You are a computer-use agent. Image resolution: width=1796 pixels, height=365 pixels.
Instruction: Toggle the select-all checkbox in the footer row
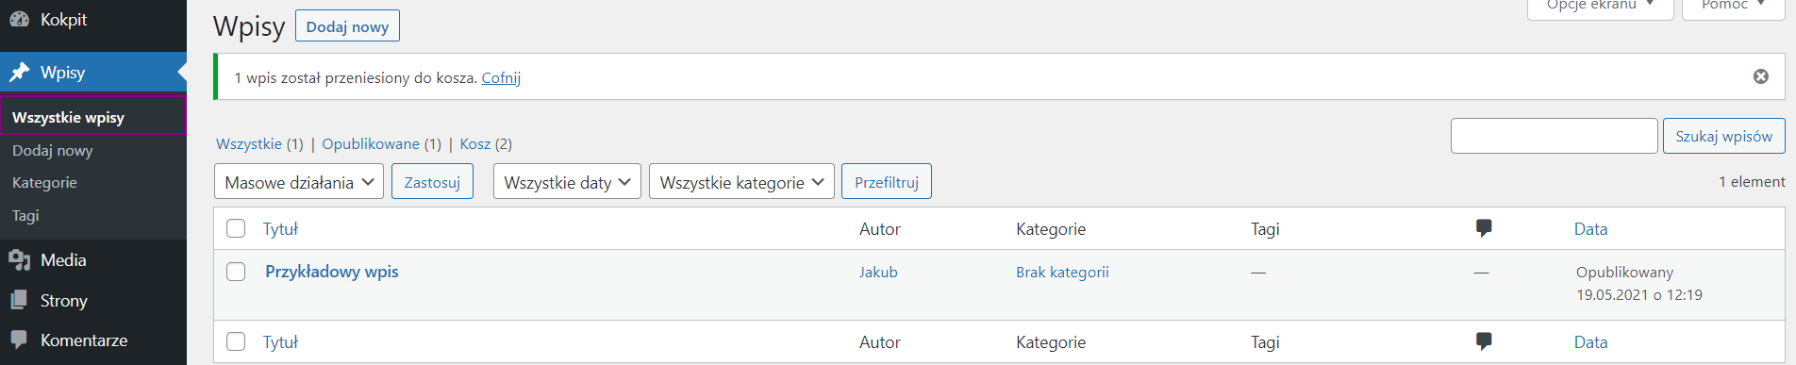pyautogui.click(x=236, y=341)
